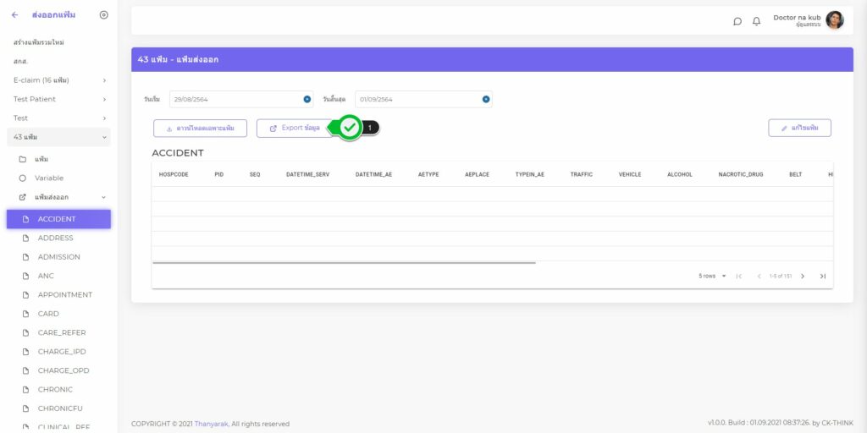Click the Export ข้อมูล button
The width and height of the screenshot is (867, 433).
(295, 128)
